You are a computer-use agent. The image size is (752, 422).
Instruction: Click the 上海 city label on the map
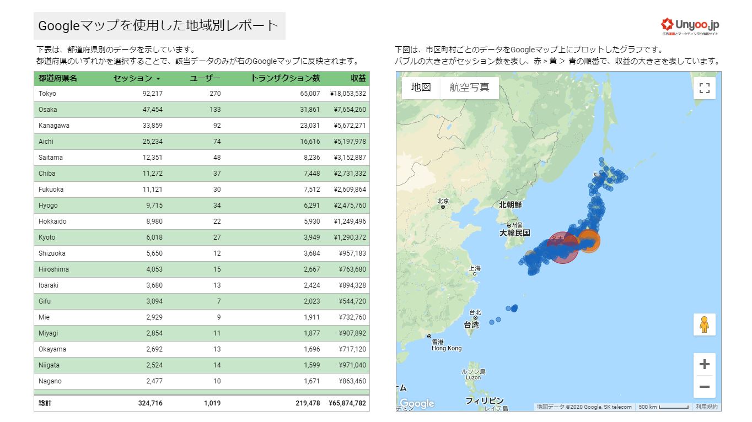[x=475, y=268]
